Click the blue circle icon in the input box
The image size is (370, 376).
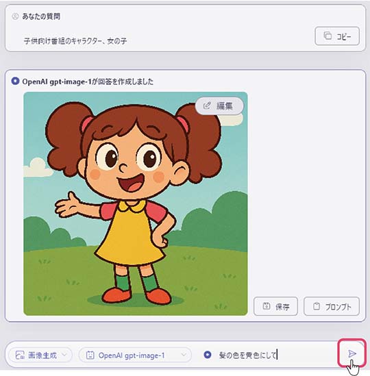pos(208,355)
